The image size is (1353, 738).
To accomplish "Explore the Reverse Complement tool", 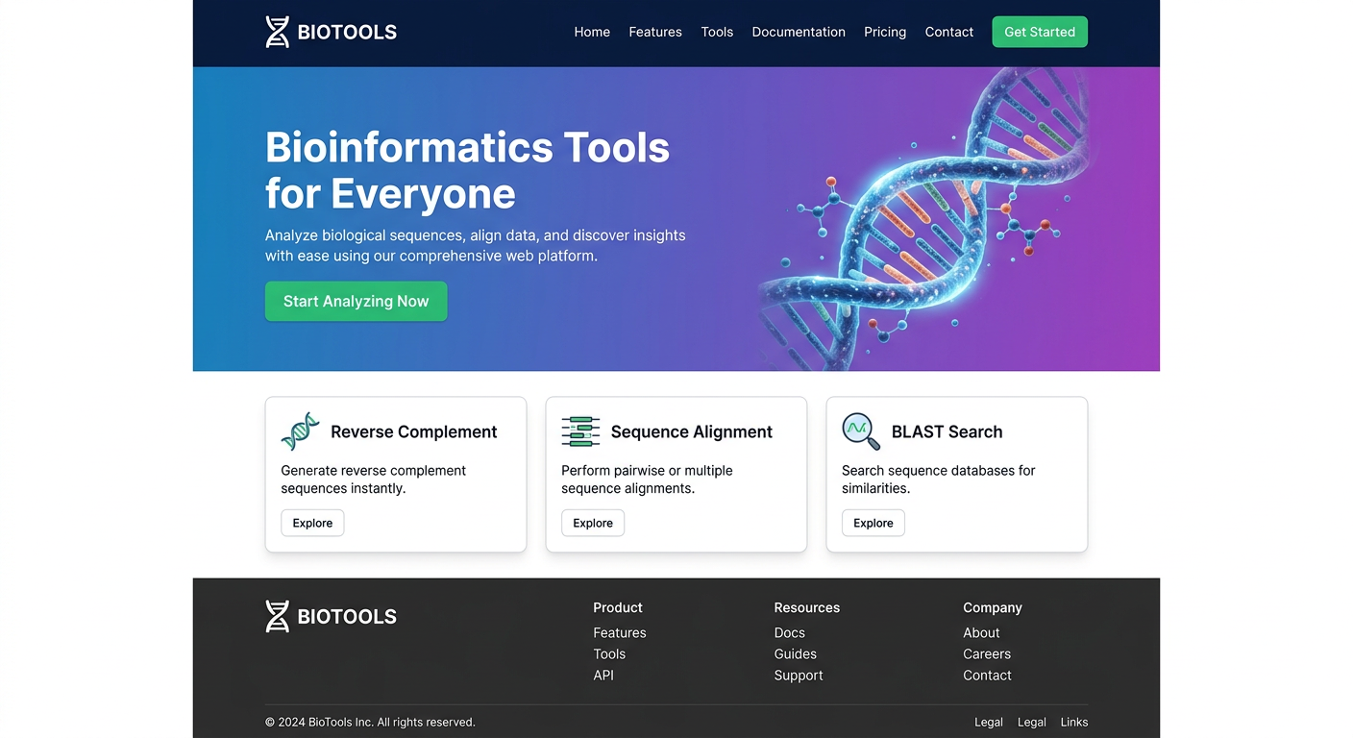I will click(x=312, y=523).
